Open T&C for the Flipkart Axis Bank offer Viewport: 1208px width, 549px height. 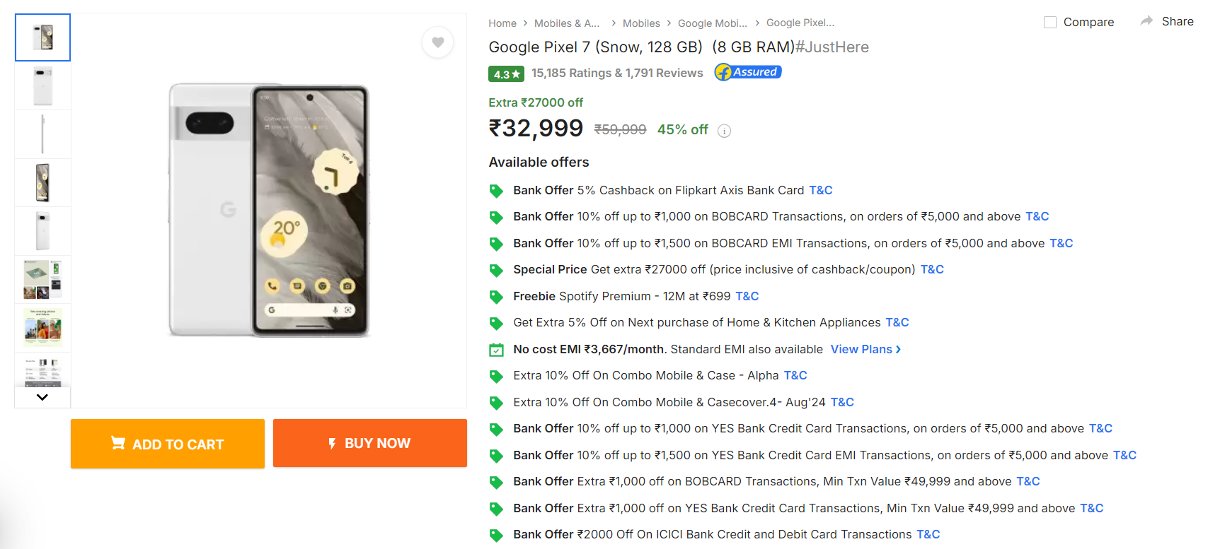click(x=821, y=190)
